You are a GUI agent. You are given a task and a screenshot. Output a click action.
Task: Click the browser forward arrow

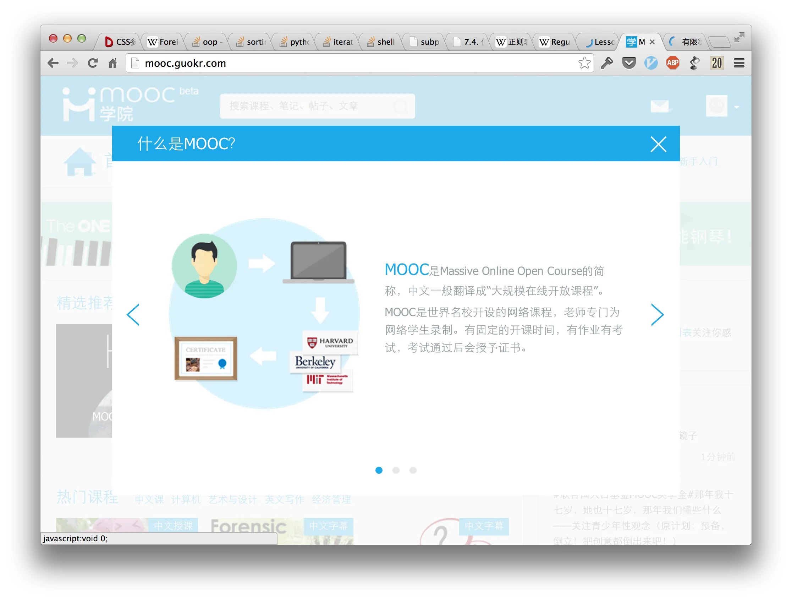73,63
